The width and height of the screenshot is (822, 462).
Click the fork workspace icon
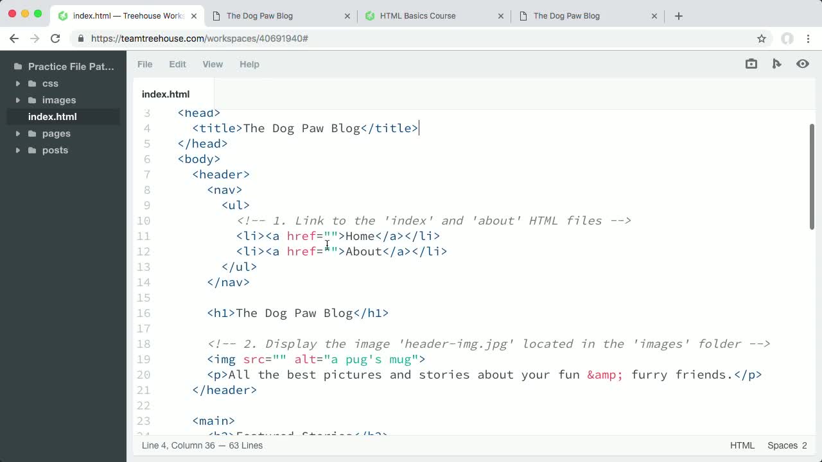pos(777,64)
